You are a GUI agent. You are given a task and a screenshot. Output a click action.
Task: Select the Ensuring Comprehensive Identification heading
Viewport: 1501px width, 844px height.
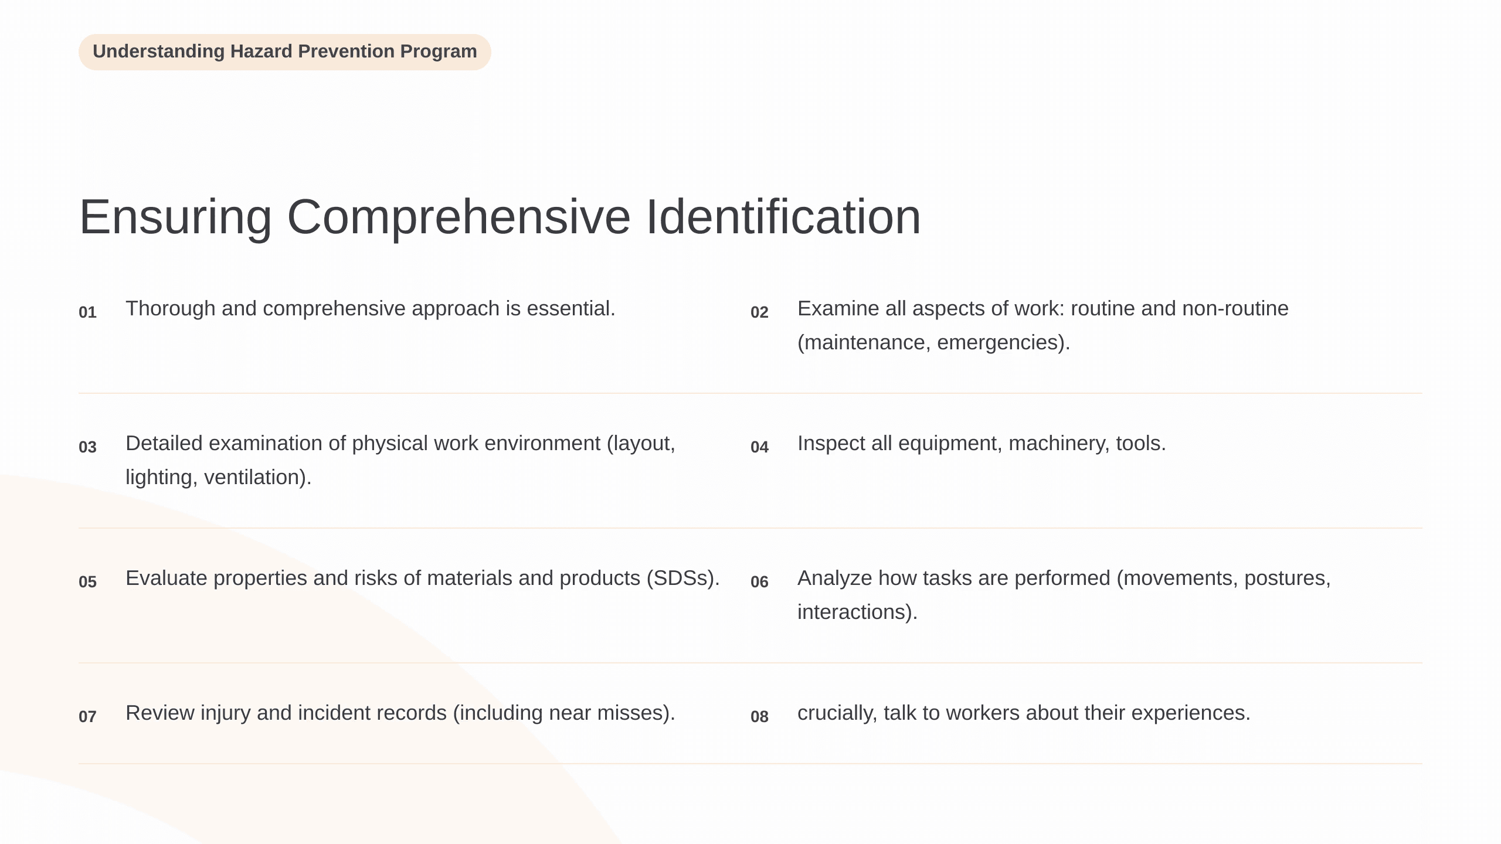500,217
